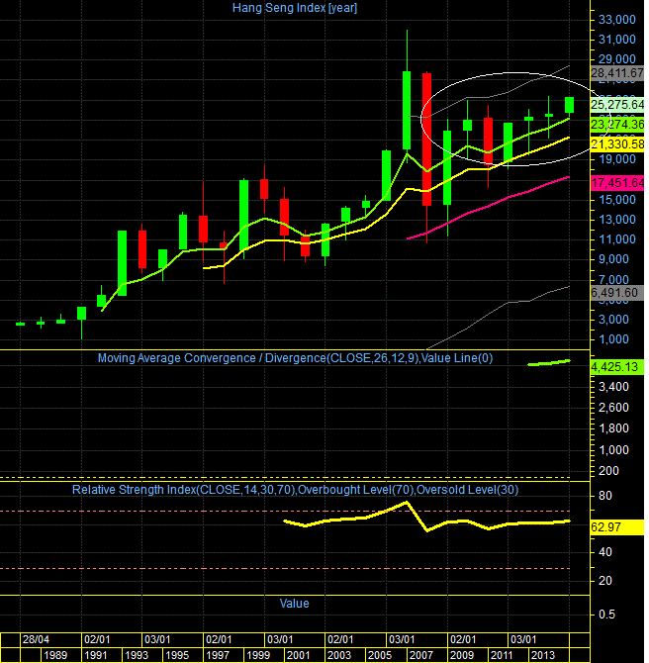
Task: Click the 11,000 price axis label
Action: pos(617,239)
